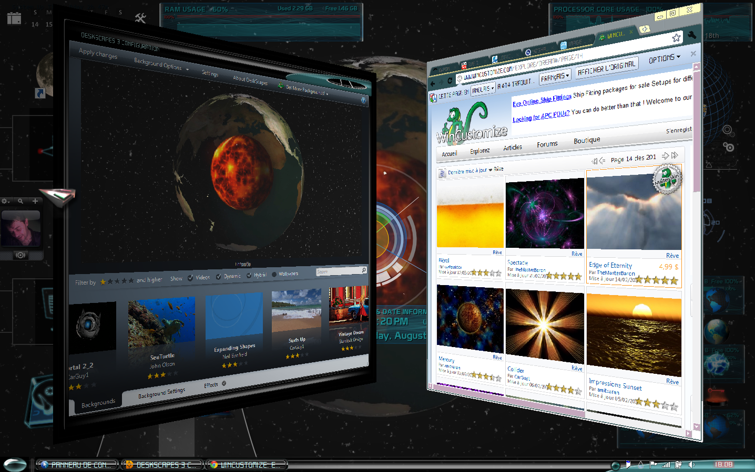Open the Impressions Sunset link
Viewport: 755px width, 472px height.
pyautogui.click(x=615, y=384)
